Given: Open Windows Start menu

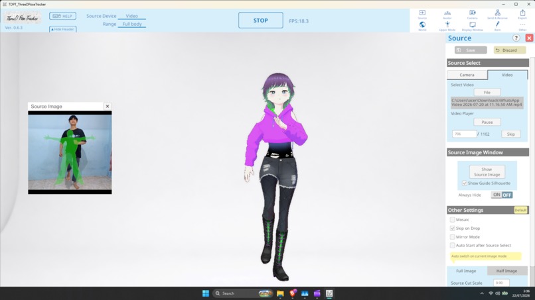Looking at the screenshot, I should pos(206,293).
